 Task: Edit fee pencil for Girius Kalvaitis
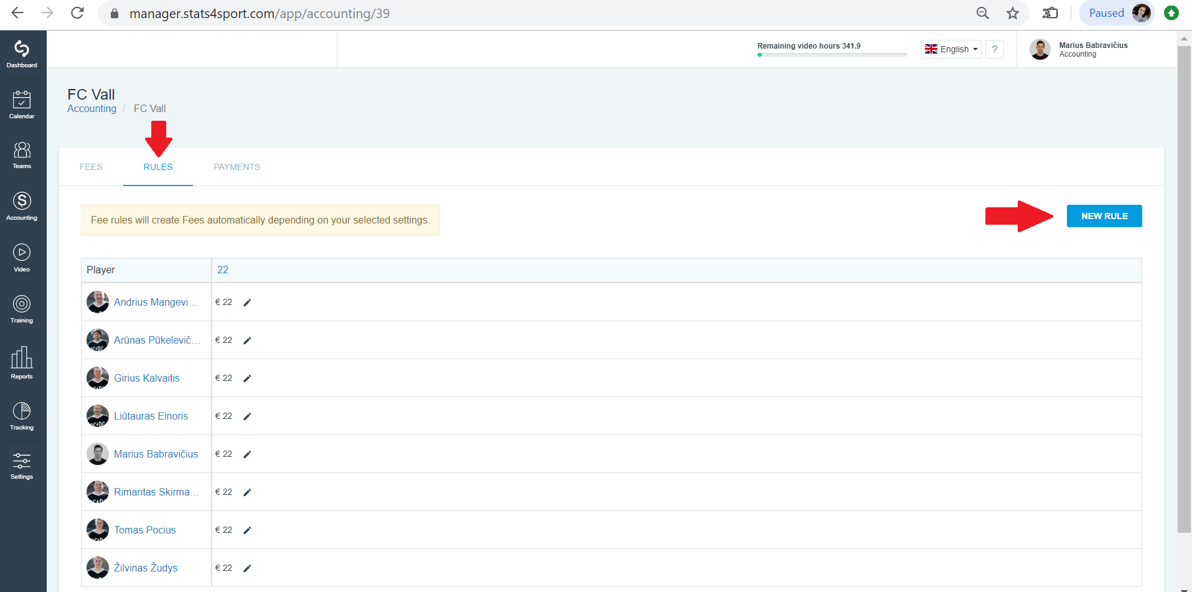pyautogui.click(x=247, y=378)
